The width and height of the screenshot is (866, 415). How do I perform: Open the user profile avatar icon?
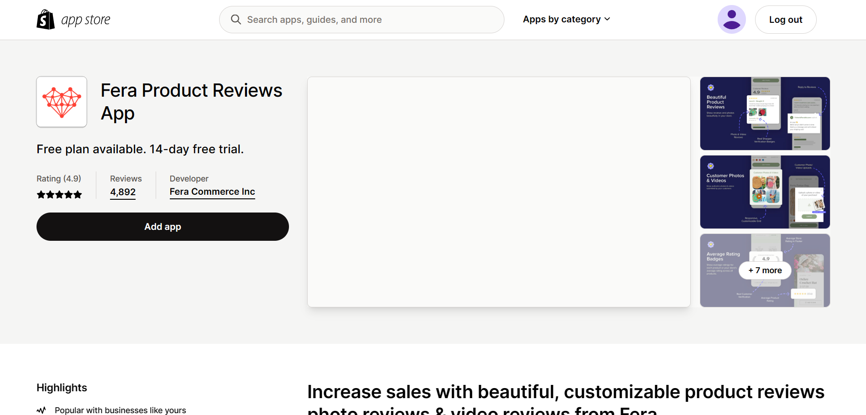(x=731, y=20)
